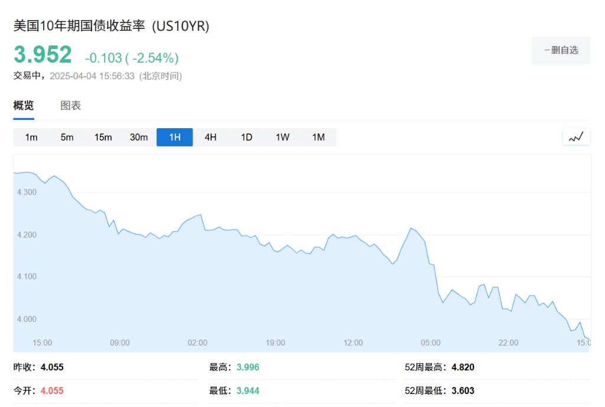The height and width of the screenshot is (407, 605).
Task: Click the chart peak above the 05:00 label
Action: pyautogui.click(x=411, y=229)
